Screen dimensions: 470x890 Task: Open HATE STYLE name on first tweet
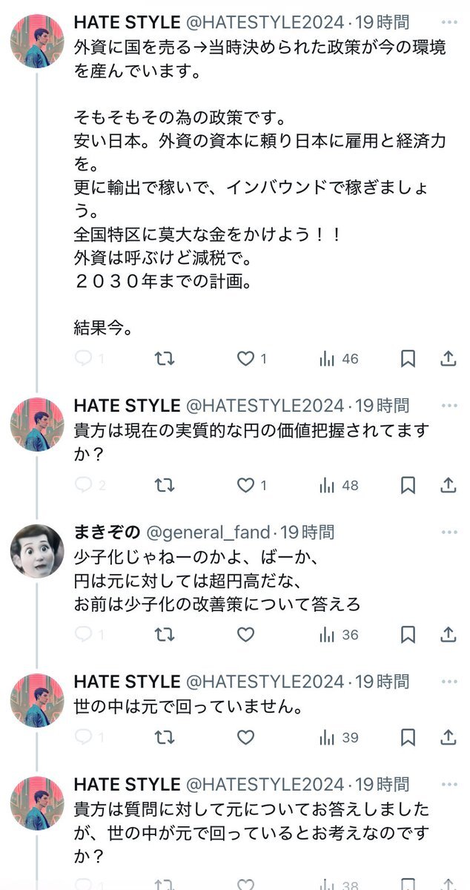[127, 24]
